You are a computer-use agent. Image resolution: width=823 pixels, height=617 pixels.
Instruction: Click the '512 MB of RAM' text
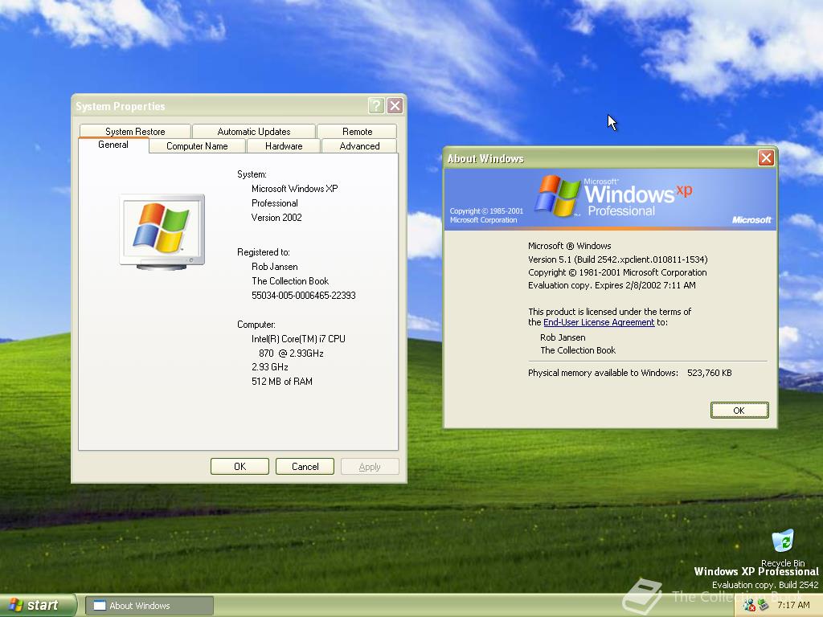point(282,382)
